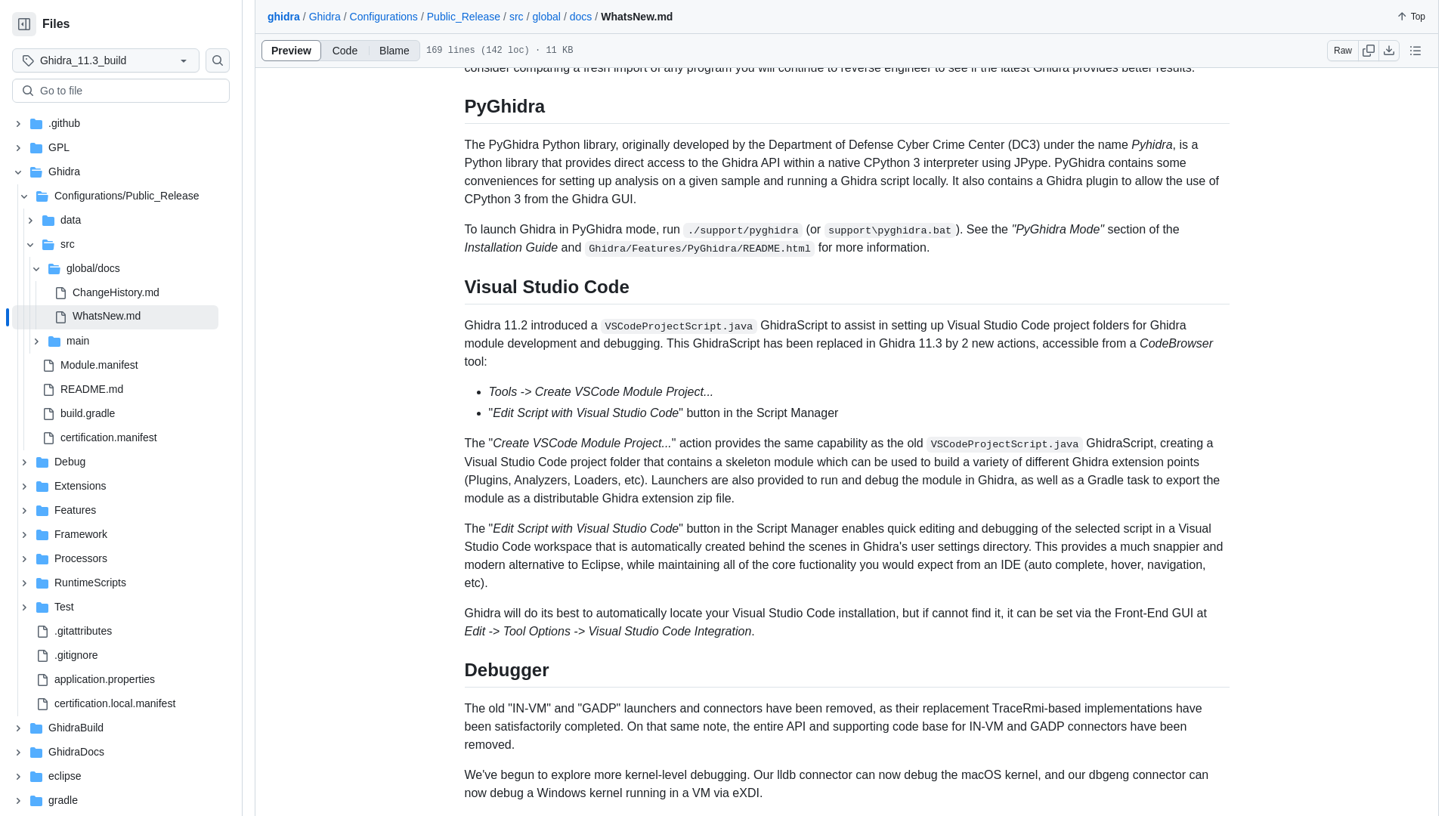Click the Blame view button
Viewport: 1451px width, 816px height.
coord(394,50)
